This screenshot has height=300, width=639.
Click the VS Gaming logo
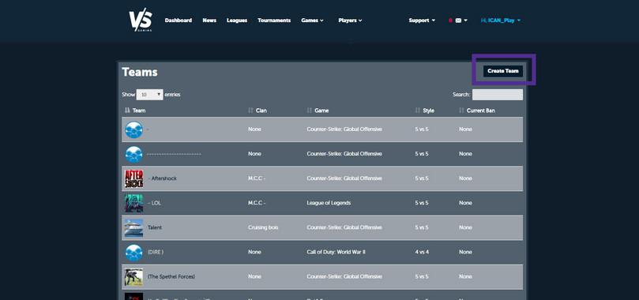[x=141, y=21]
